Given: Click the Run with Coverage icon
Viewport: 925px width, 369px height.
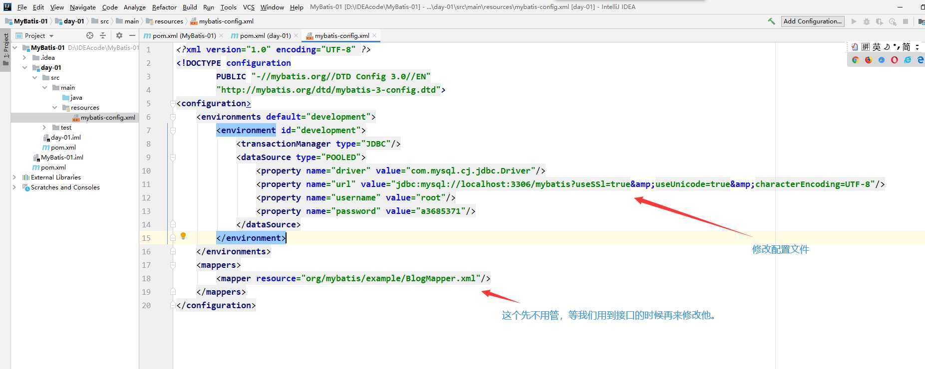Looking at the screenshot, I should click(x=880, y=21).
